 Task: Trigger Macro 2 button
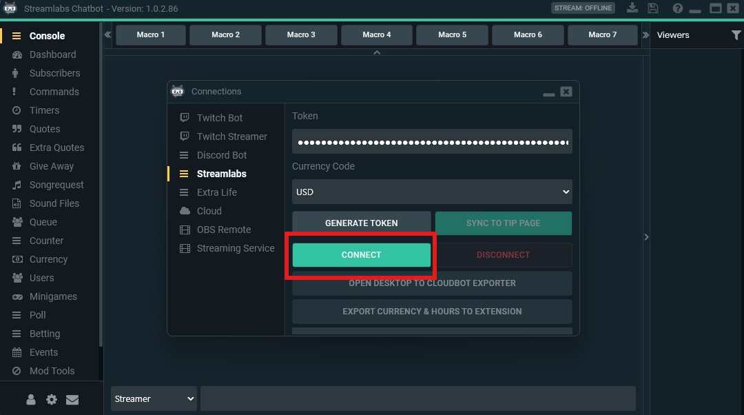coord(225,35)
